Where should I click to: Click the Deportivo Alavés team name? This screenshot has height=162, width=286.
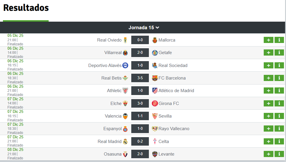(x=105, y=66)
